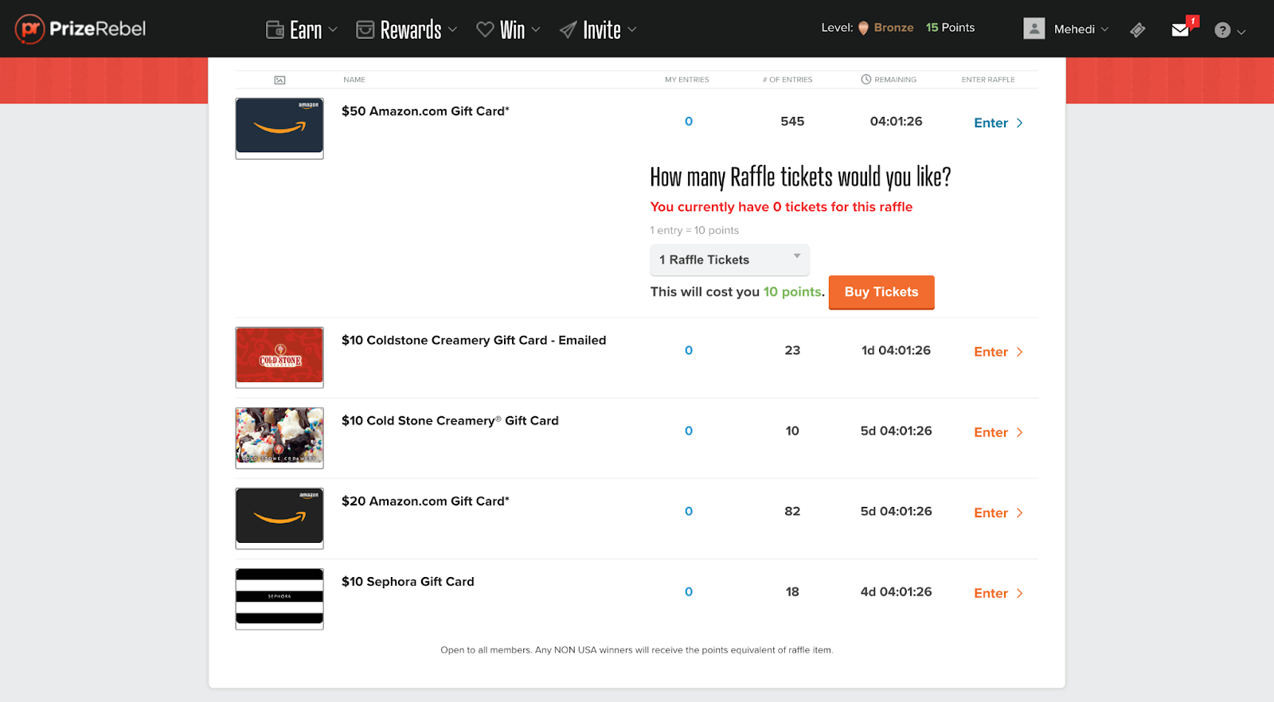The width and height of the screenshot is (1274, 702).
Task: Click the raffle ticket icon in header
Action: [x=1138, y=30]
